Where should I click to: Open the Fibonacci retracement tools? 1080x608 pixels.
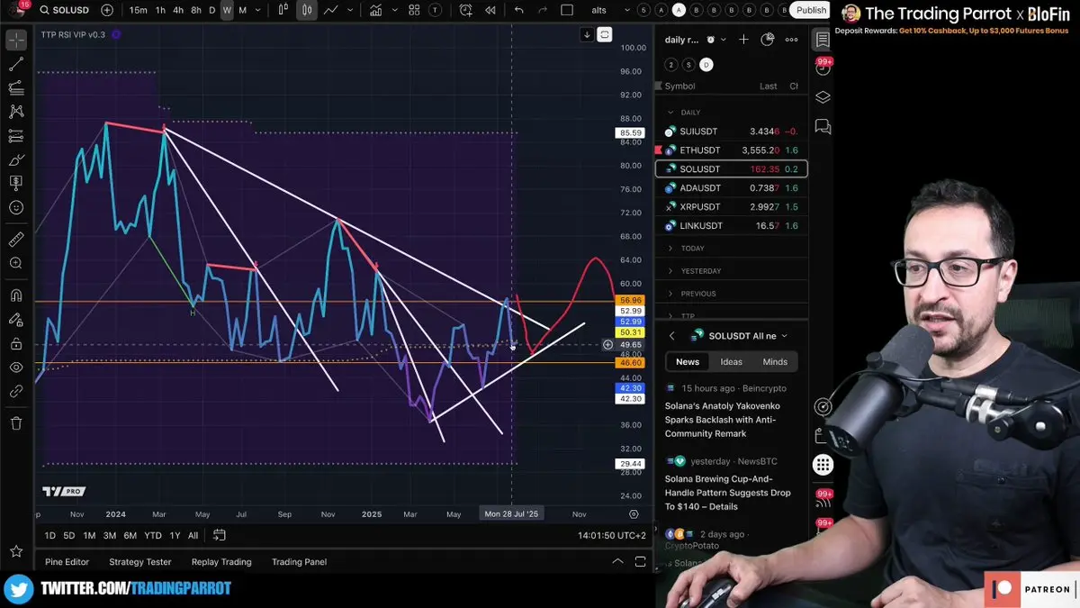click(x=16, y=88)
